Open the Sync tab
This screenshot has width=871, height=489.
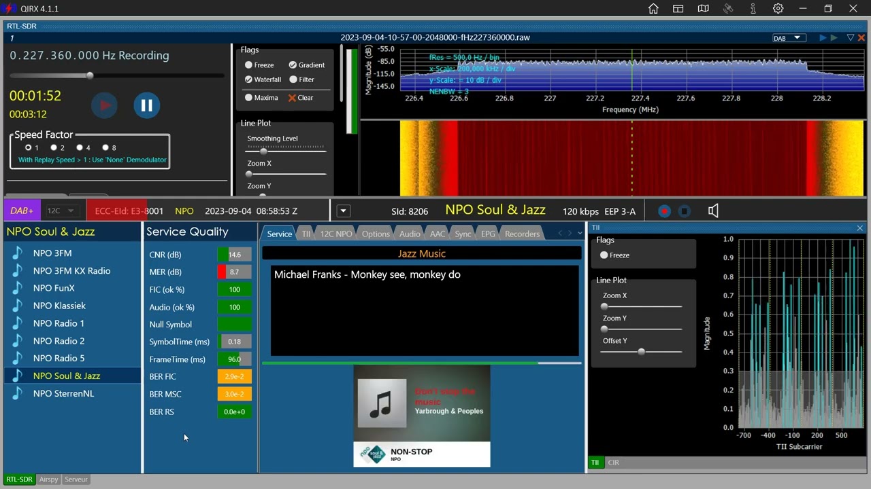pyautogui.click(x=463, y=234)
